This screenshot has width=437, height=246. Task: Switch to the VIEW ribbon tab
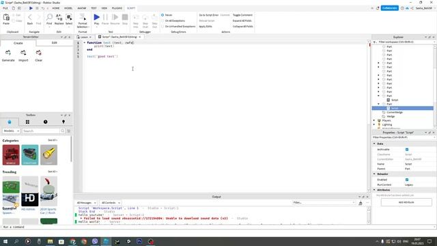104,8
